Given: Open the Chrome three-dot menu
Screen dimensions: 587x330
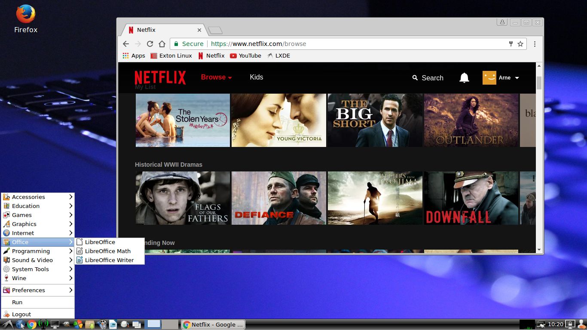Looking at the screenshot, I should [x=535, y=44].
